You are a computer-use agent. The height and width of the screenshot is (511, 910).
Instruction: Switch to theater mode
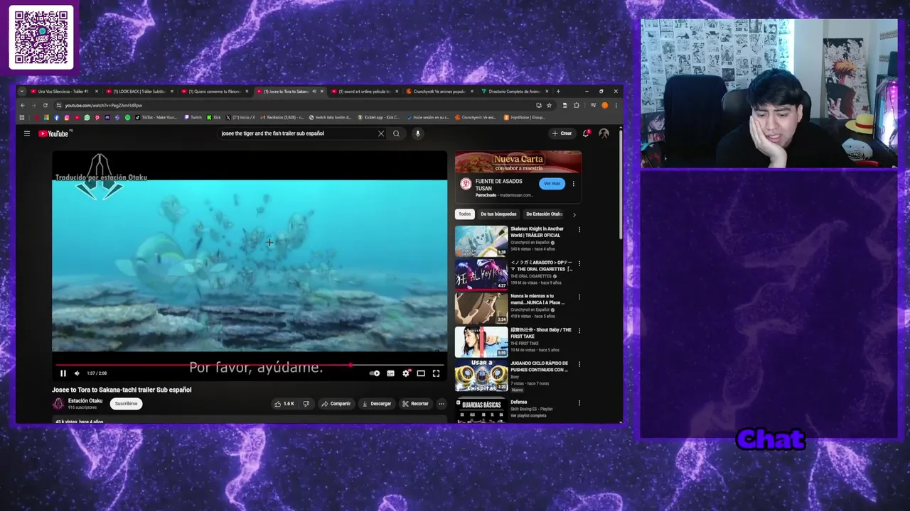(x=421, y=373)
